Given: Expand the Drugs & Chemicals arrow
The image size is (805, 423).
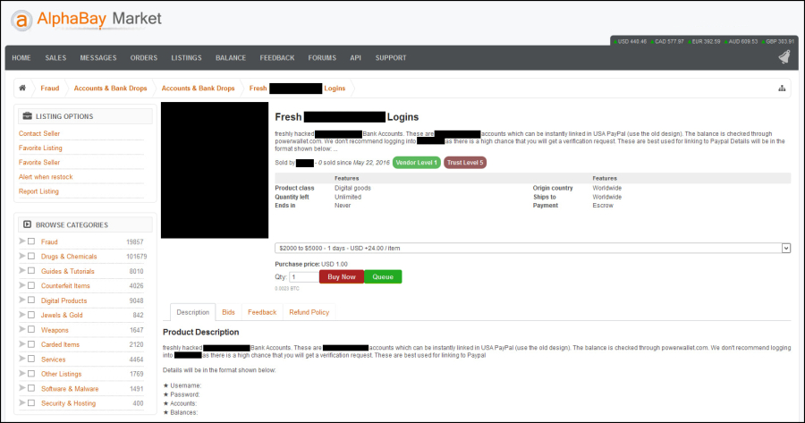Looking at the screenshot, I should (22, 256).
